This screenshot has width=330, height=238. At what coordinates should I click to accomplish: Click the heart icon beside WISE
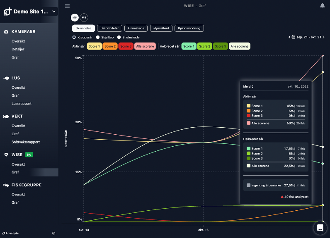(x=6, y=155)
